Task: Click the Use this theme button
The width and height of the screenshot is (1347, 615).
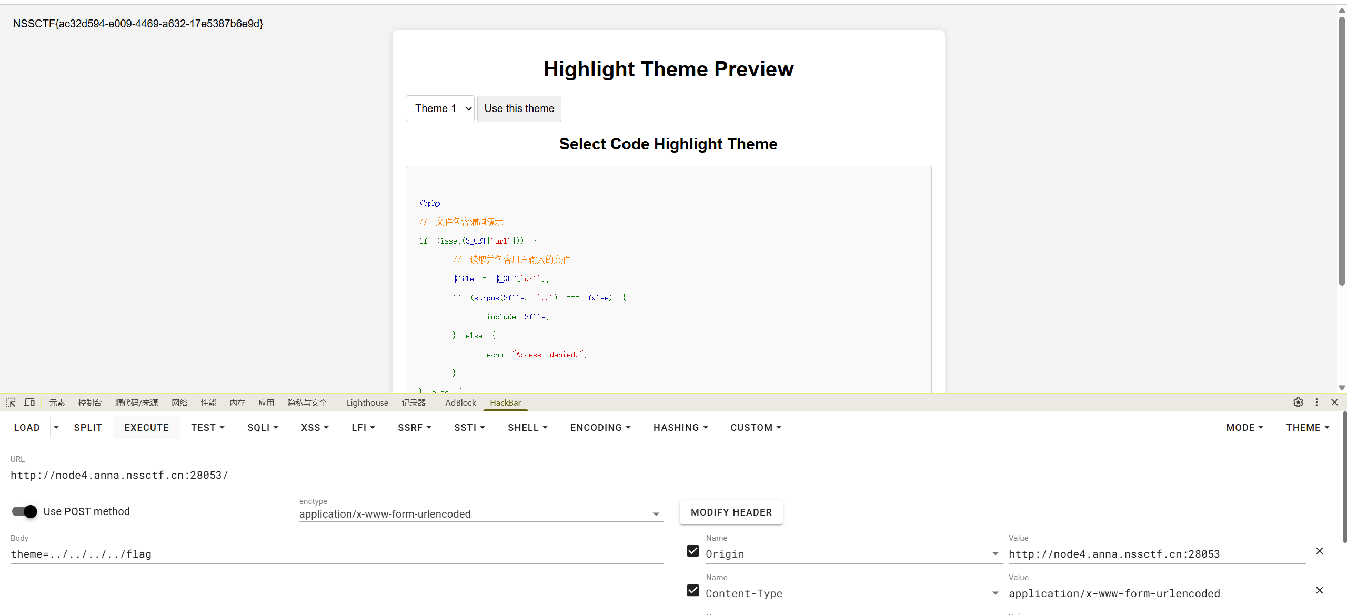Action: [x=519, y=108]
